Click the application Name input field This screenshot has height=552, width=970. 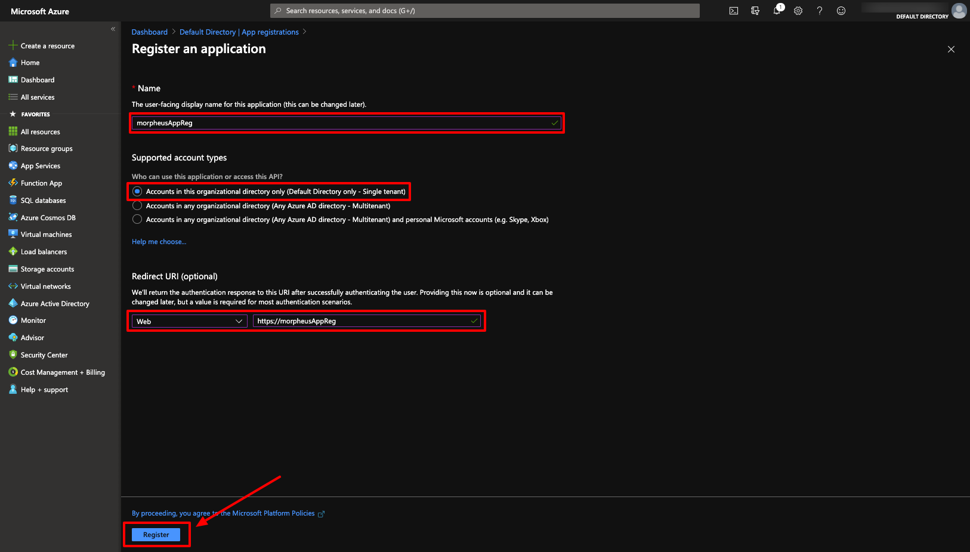tap(346, 123)
